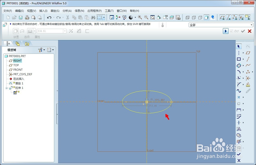Toggle no hidden display mode
Image resolution: width=256 pixels, height=165 pixels.
[x=200, y=17]
